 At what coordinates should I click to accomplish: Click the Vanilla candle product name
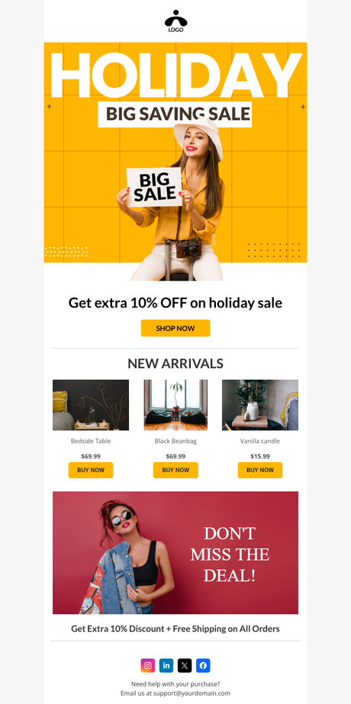260,442
